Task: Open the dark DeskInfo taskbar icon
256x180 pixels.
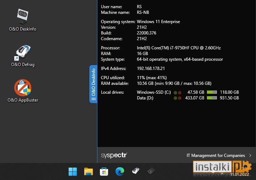Action: [x=151, y=171]
